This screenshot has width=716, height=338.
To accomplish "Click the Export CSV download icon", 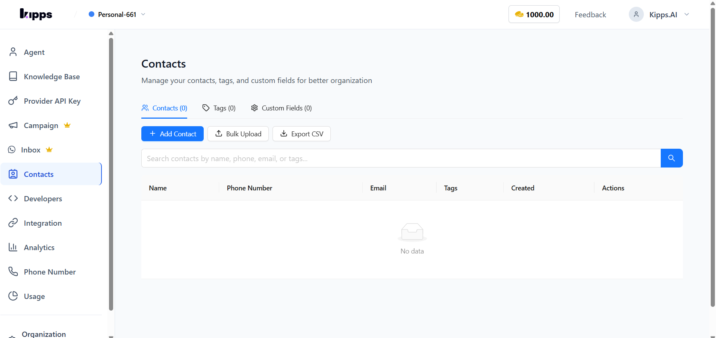I will 284,133.
